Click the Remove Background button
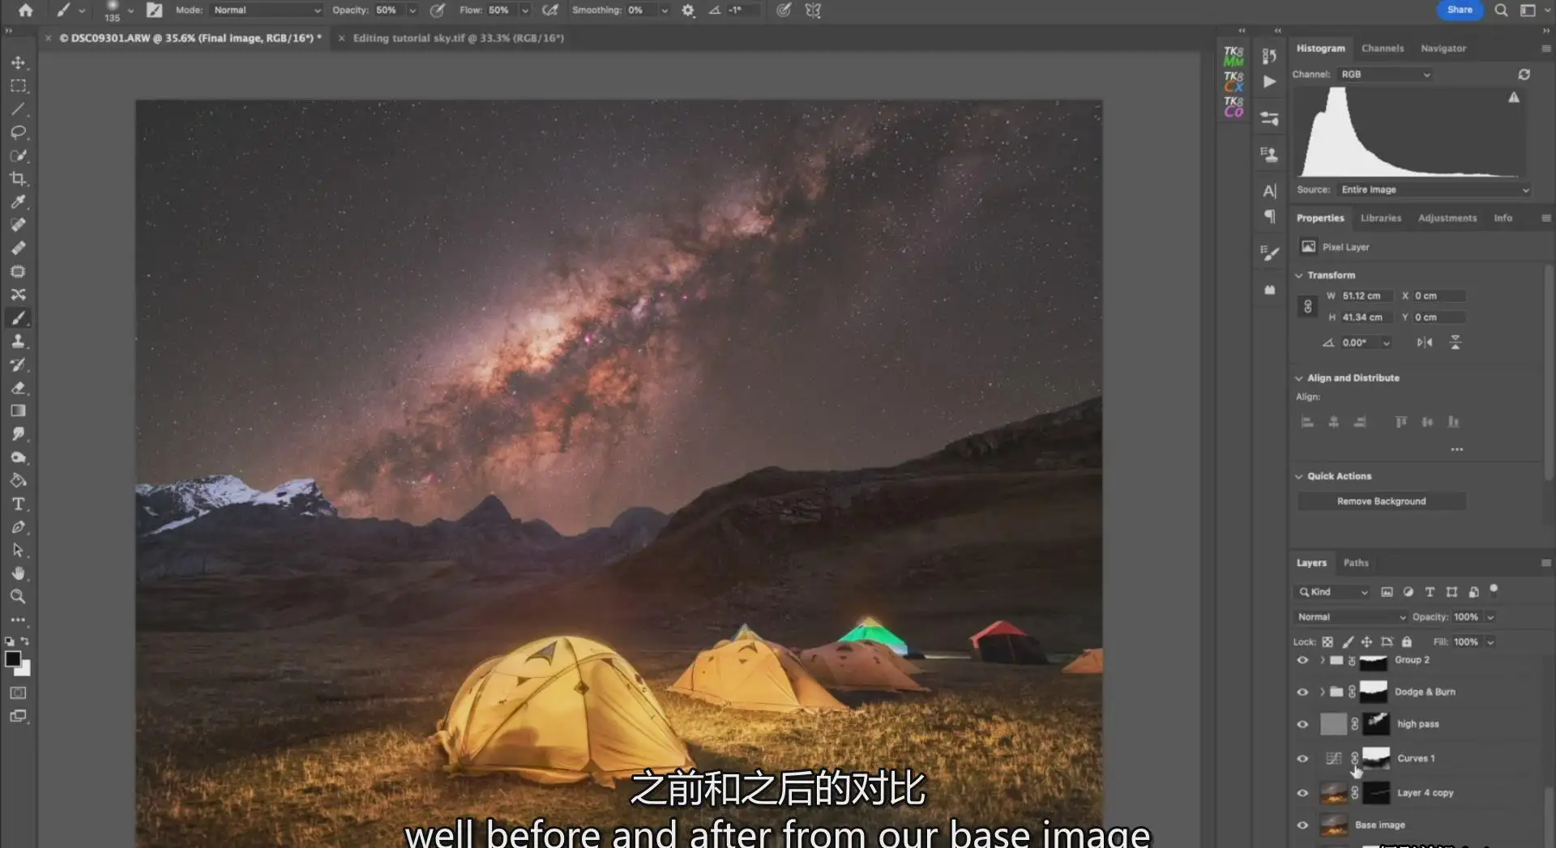Screen dimensions: 1556x848 1381,501
